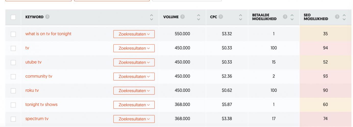353x127 pixels.
Task: Open the 'tv' keyword link
Action: [27, 48]
